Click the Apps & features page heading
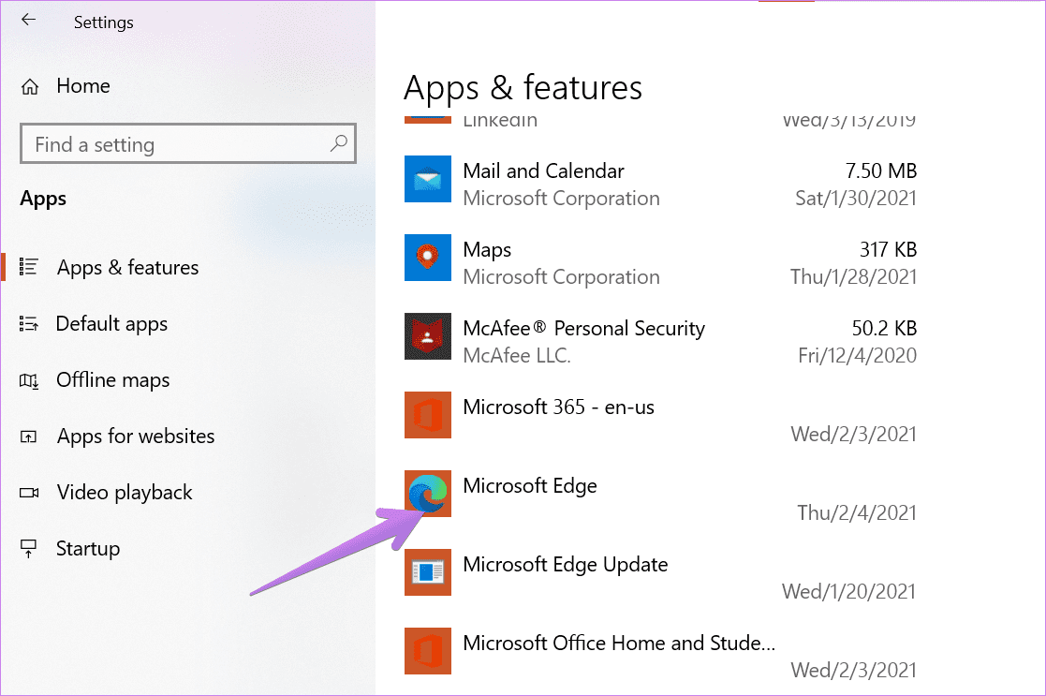 [523, 88]
